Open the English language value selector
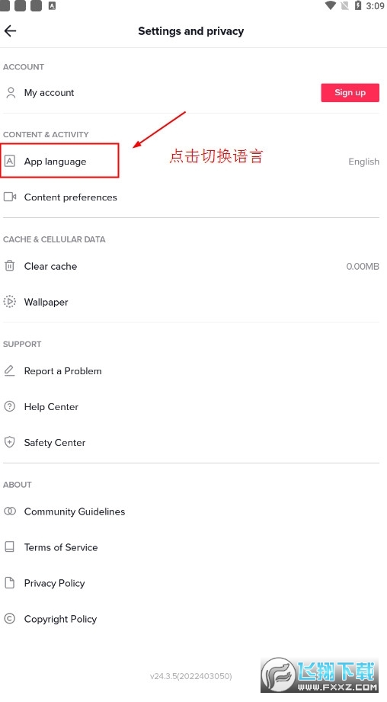Screen dimensions: 387x702 (363, 162)
